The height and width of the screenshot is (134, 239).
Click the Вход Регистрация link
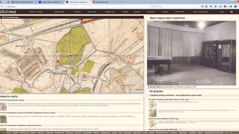(200, 12)
